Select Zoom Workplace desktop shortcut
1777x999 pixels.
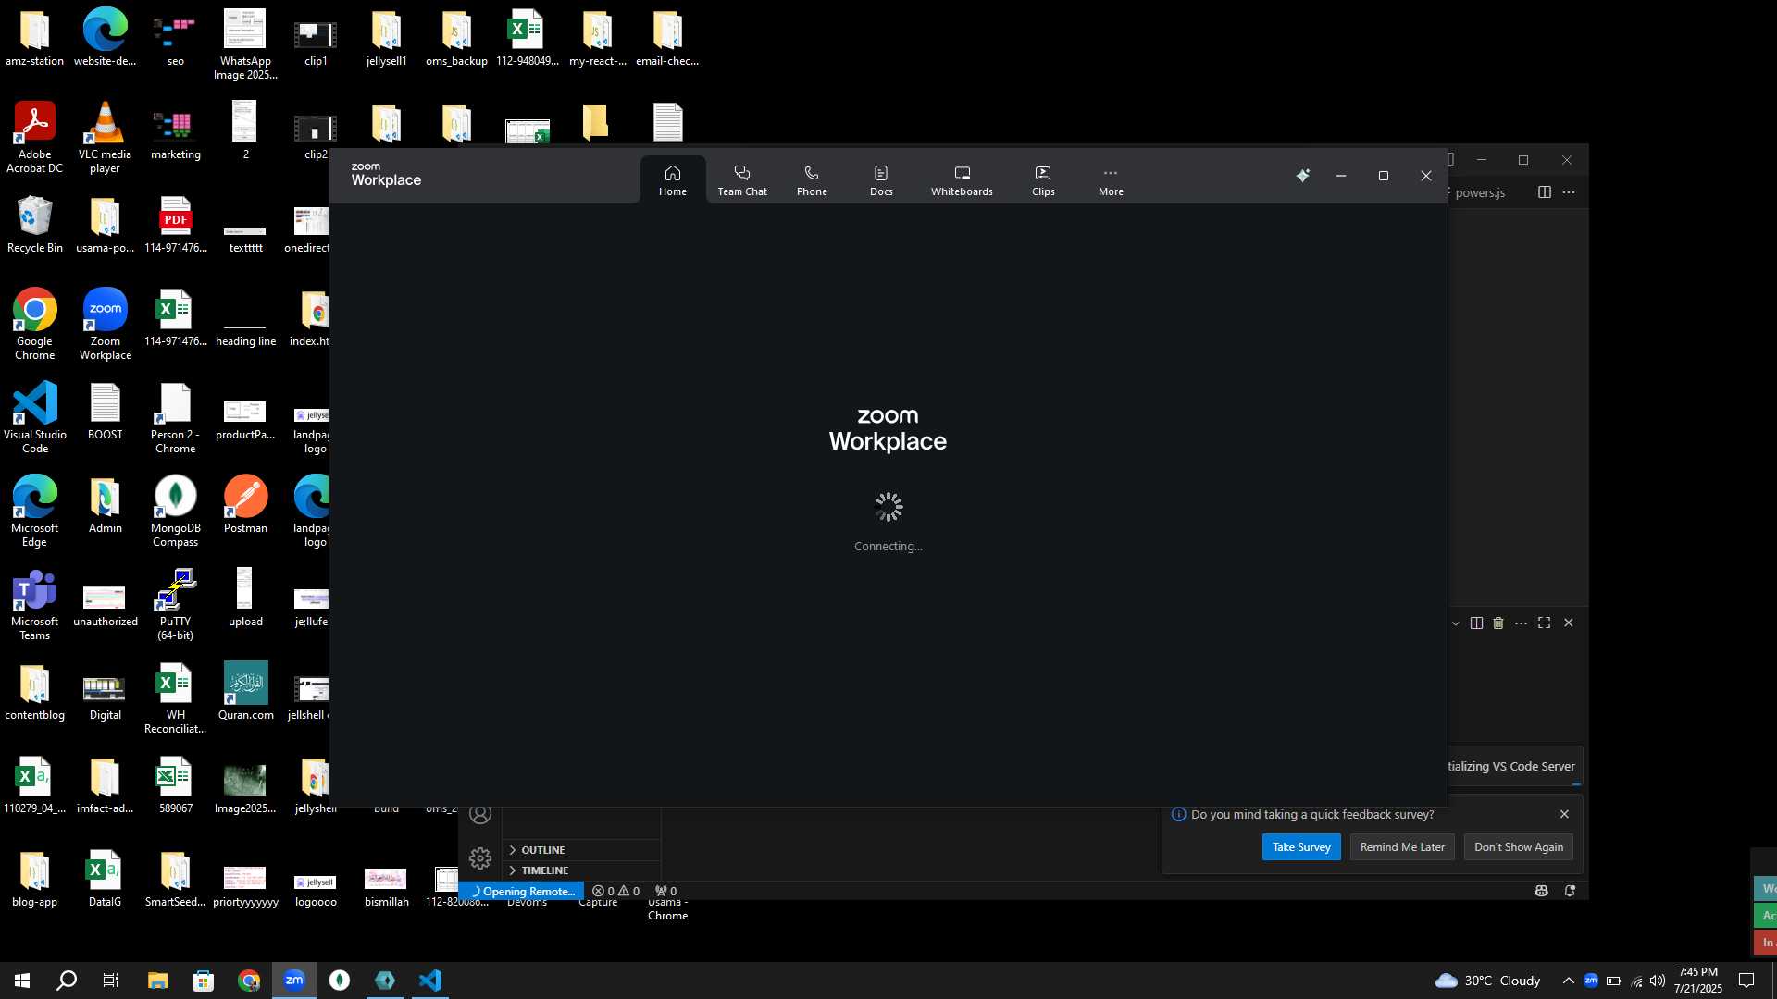tap(106, 325)
